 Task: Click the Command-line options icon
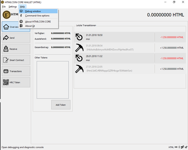21,16
